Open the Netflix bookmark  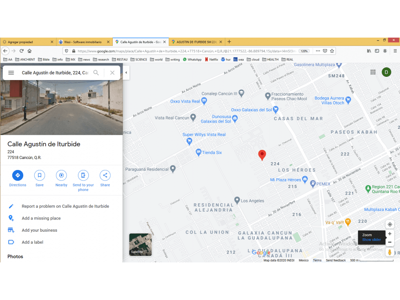[212, 59]
